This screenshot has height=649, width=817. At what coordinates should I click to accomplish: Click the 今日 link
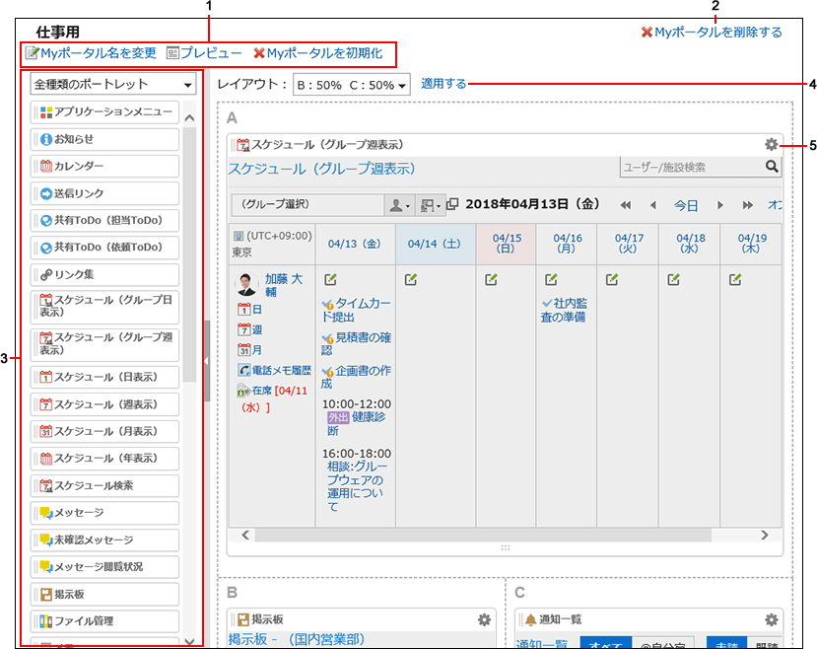tap(686, 205)
